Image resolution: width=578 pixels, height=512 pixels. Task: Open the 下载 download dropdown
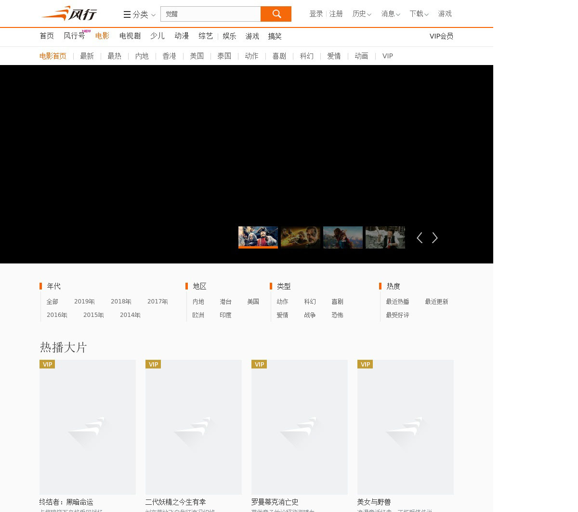[x=419, y=14]
